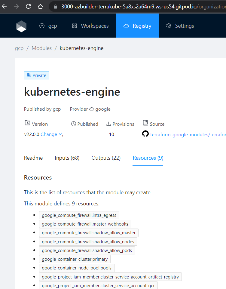The image size is (226, 289).
Task: Click the google_container_cluster.primary resource tag
Action: point(75,259)
